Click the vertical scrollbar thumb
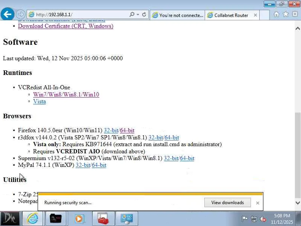 pos(298,155)
